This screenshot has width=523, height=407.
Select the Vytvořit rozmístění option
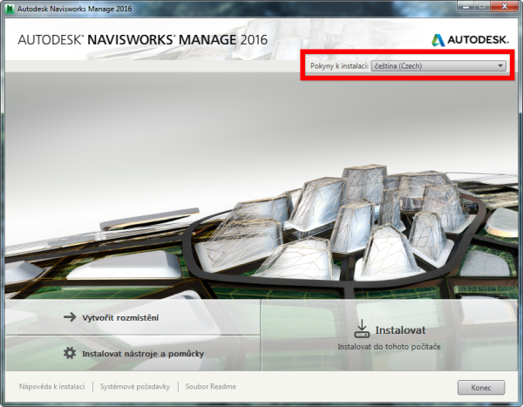pyautogui.click(x=121, y=317)
